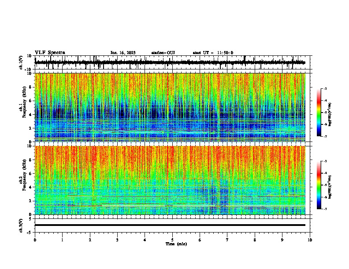Image resolution: width=349 pixels, height=269 pixels.
Task: Click the ch.2 spectrogram panel
Action: click(x=170, y=180)
